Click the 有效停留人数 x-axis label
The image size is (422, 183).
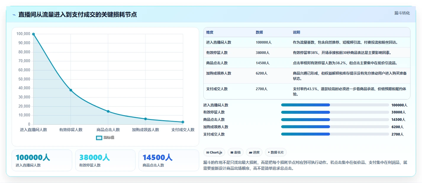point(71,130)
